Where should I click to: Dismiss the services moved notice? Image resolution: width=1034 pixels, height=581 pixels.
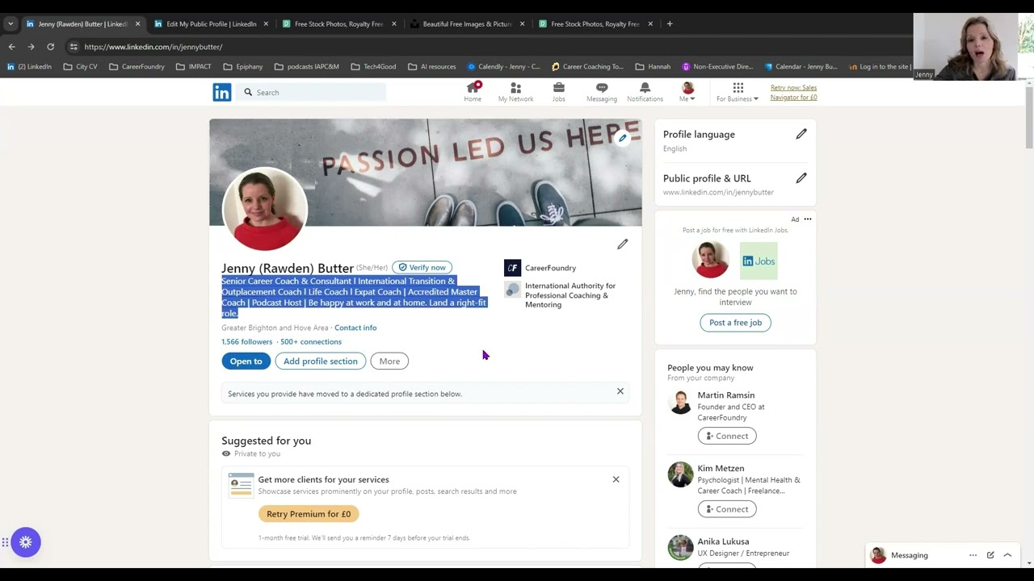click(x=620, y=391)
